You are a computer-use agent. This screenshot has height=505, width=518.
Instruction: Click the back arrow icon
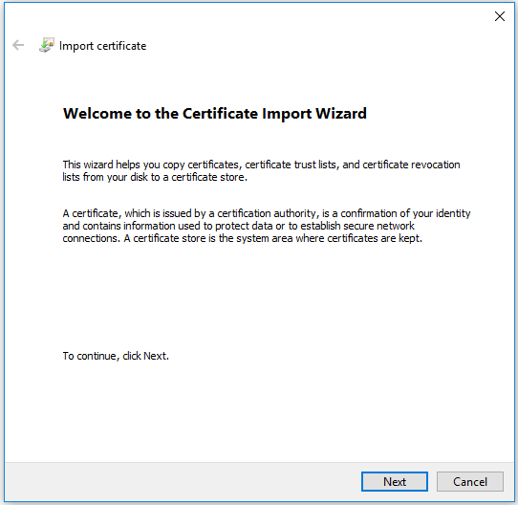[x=18, y=45]
